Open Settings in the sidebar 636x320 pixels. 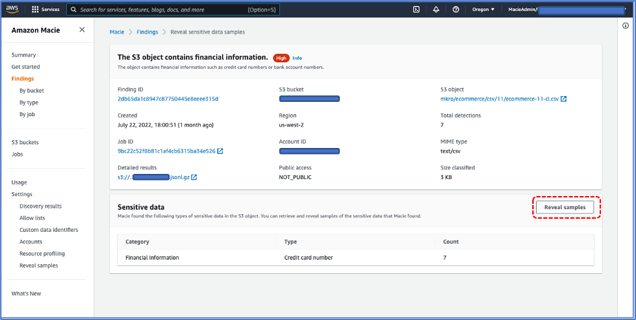pyautogui.click(x=22, y=194)
